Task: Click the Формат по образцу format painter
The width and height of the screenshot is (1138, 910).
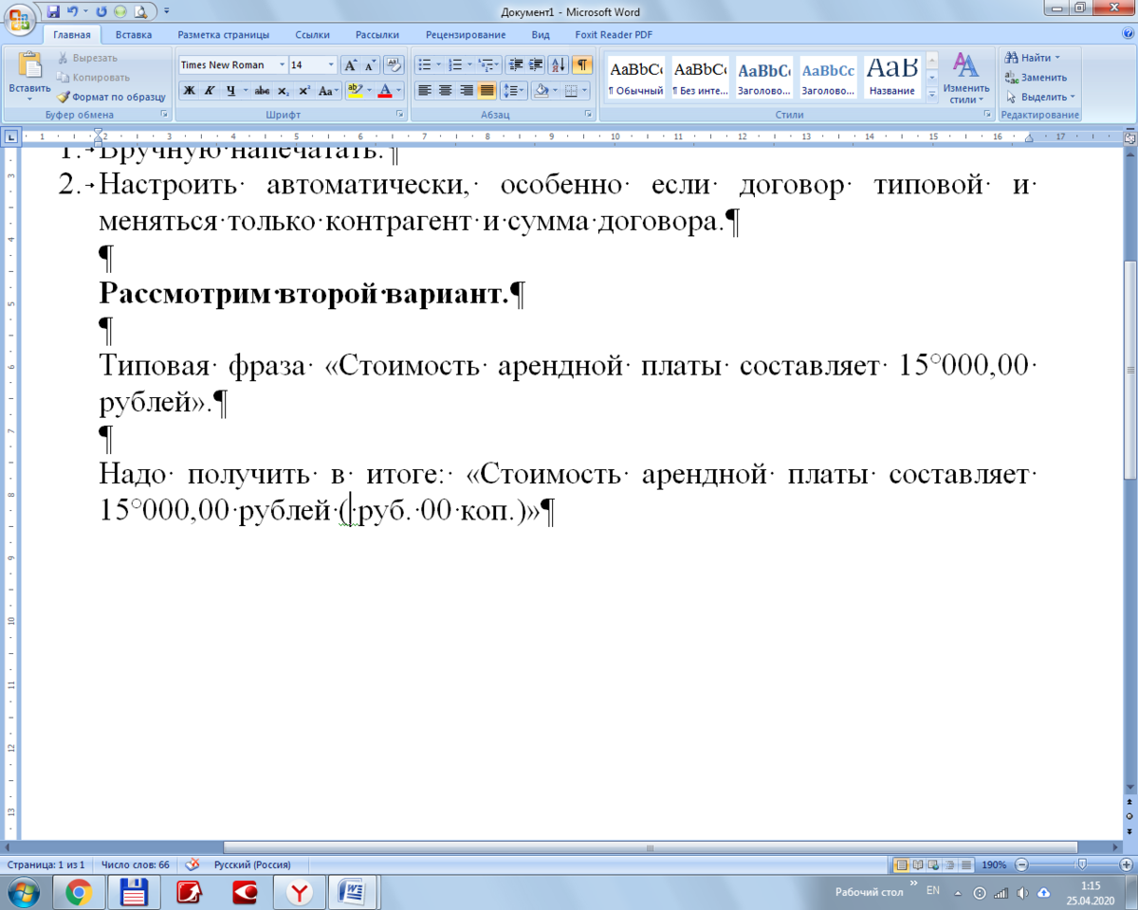Action: point(111,97)
